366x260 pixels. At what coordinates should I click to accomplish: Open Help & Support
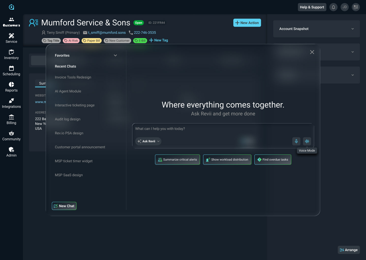pos(312,7)
